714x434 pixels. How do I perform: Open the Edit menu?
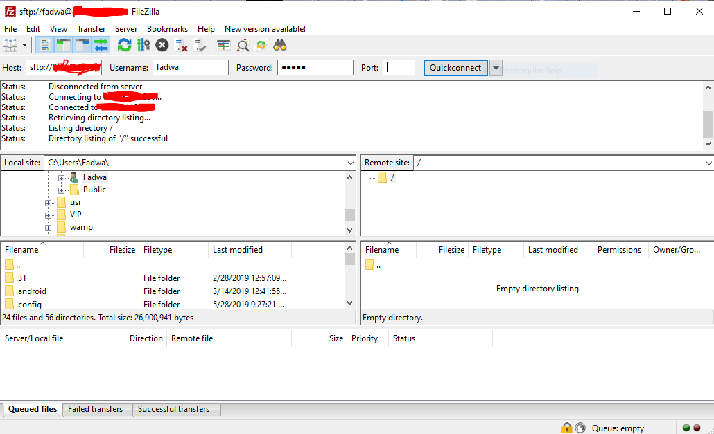pos(33,28)
